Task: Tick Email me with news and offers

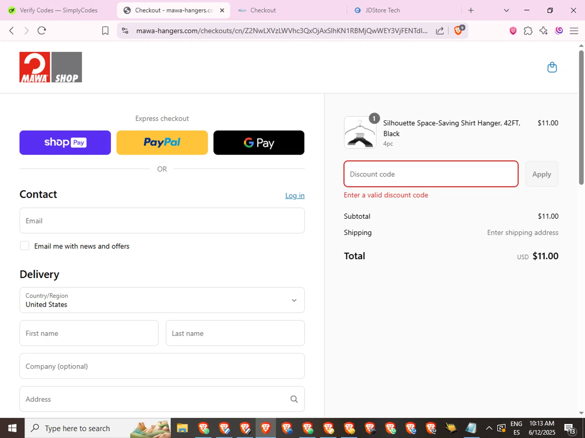Action: pos(25,246)
